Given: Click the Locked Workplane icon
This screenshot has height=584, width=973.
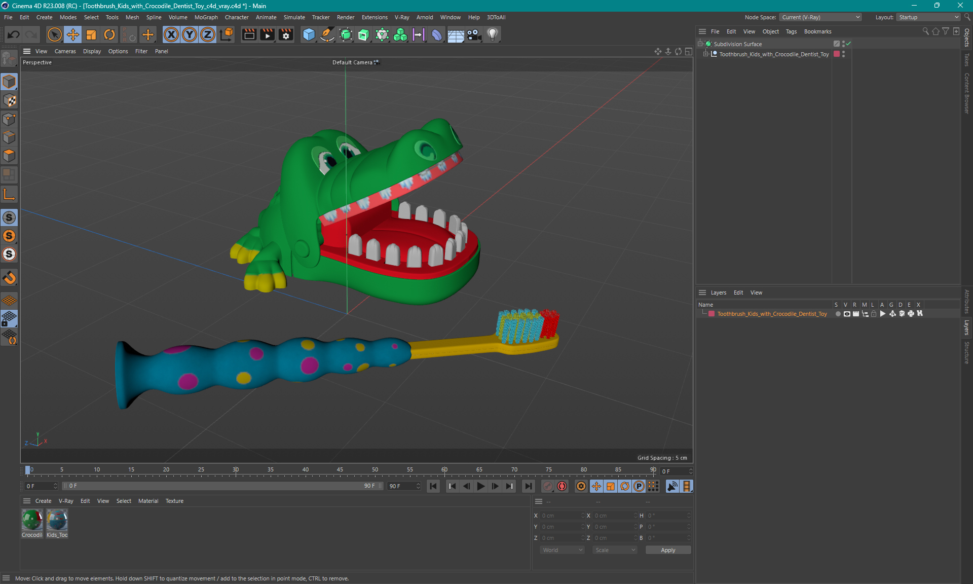Looking at the screenshot, I should 9,319.
